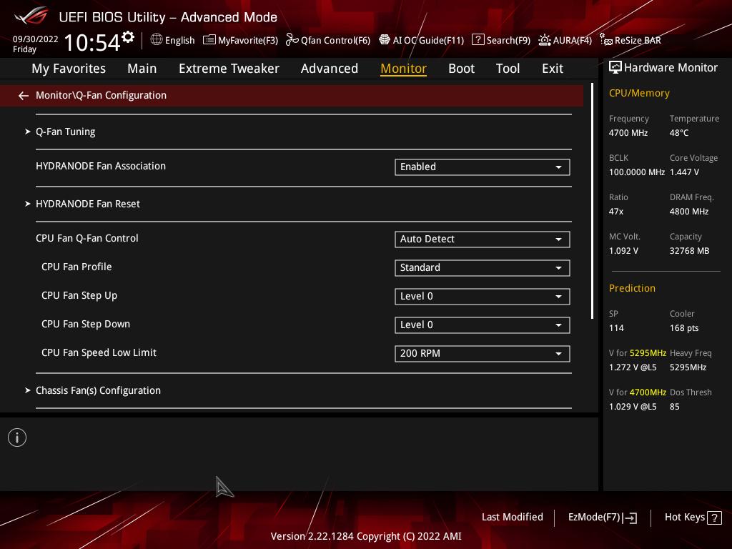This screenshot has height=549, width=732.
Task: Open Hot Keys help
Action: pos(693,518)
